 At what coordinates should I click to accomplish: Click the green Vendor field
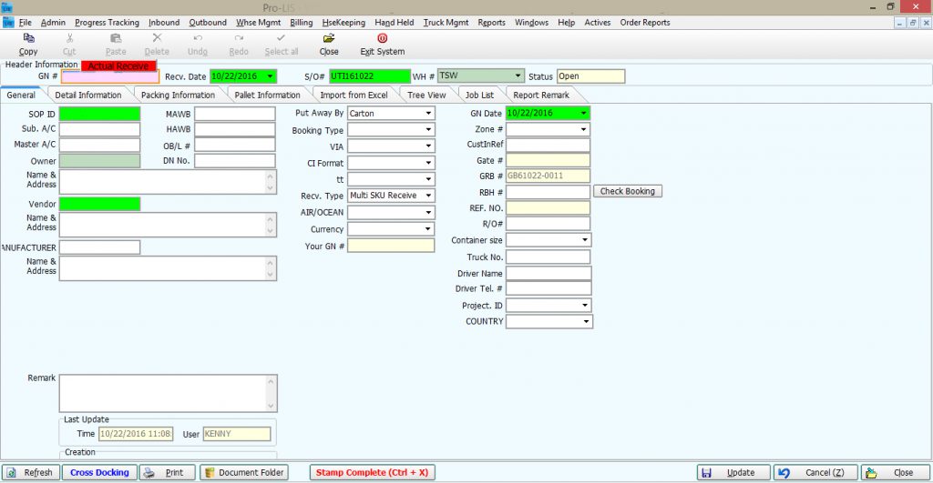pos(100,204)
